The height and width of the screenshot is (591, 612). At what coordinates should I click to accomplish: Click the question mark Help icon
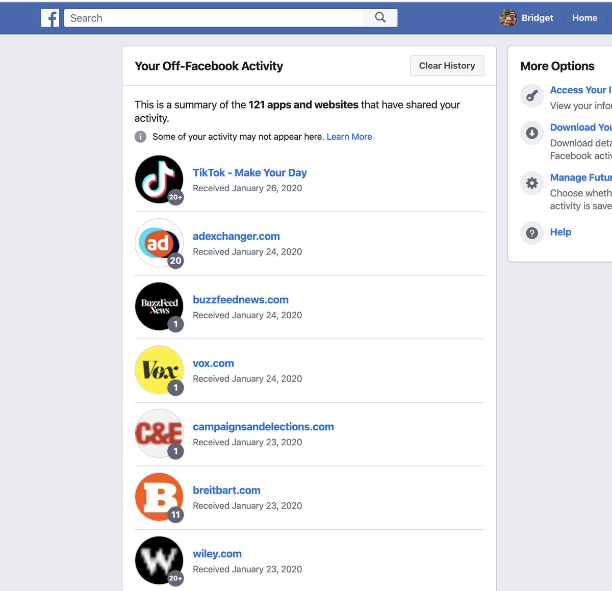click(x=532, y=233)
